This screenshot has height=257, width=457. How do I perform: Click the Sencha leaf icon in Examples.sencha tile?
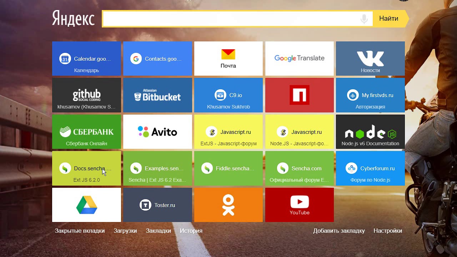pyautogui.click(x=136, y=168)
